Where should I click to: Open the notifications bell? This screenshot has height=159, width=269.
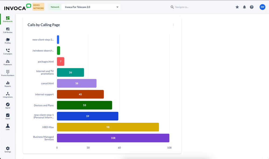click(x=244, y=7)
